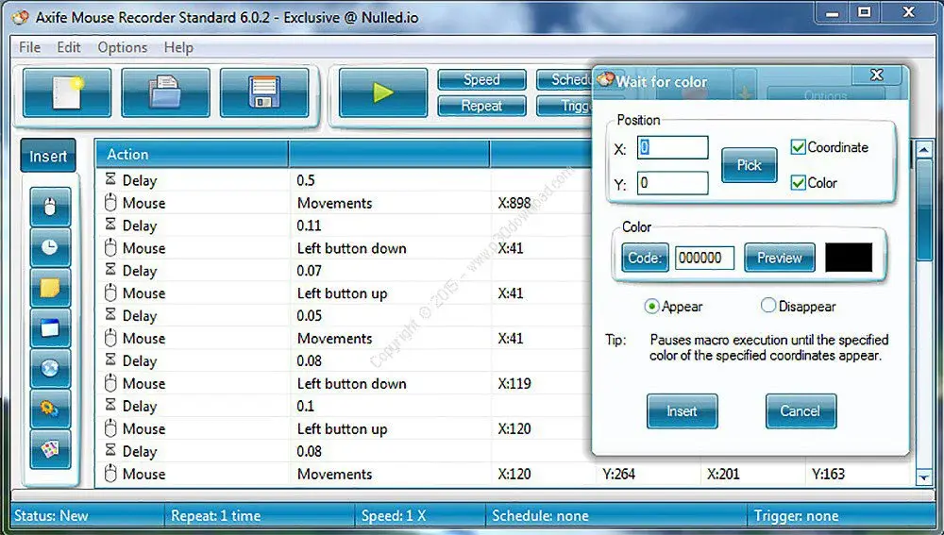Image resolution: width=944 pixels, height=535 pixels.
Task: Click the Cancel button
Action: (801, 411)
